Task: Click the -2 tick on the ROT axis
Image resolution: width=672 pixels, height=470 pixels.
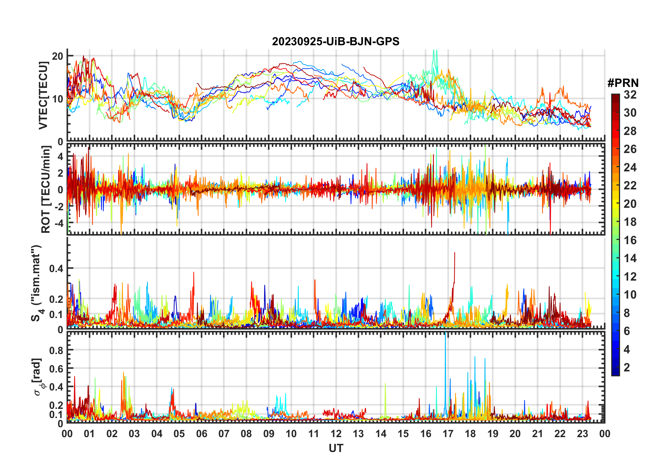Action: pos(59,206)
